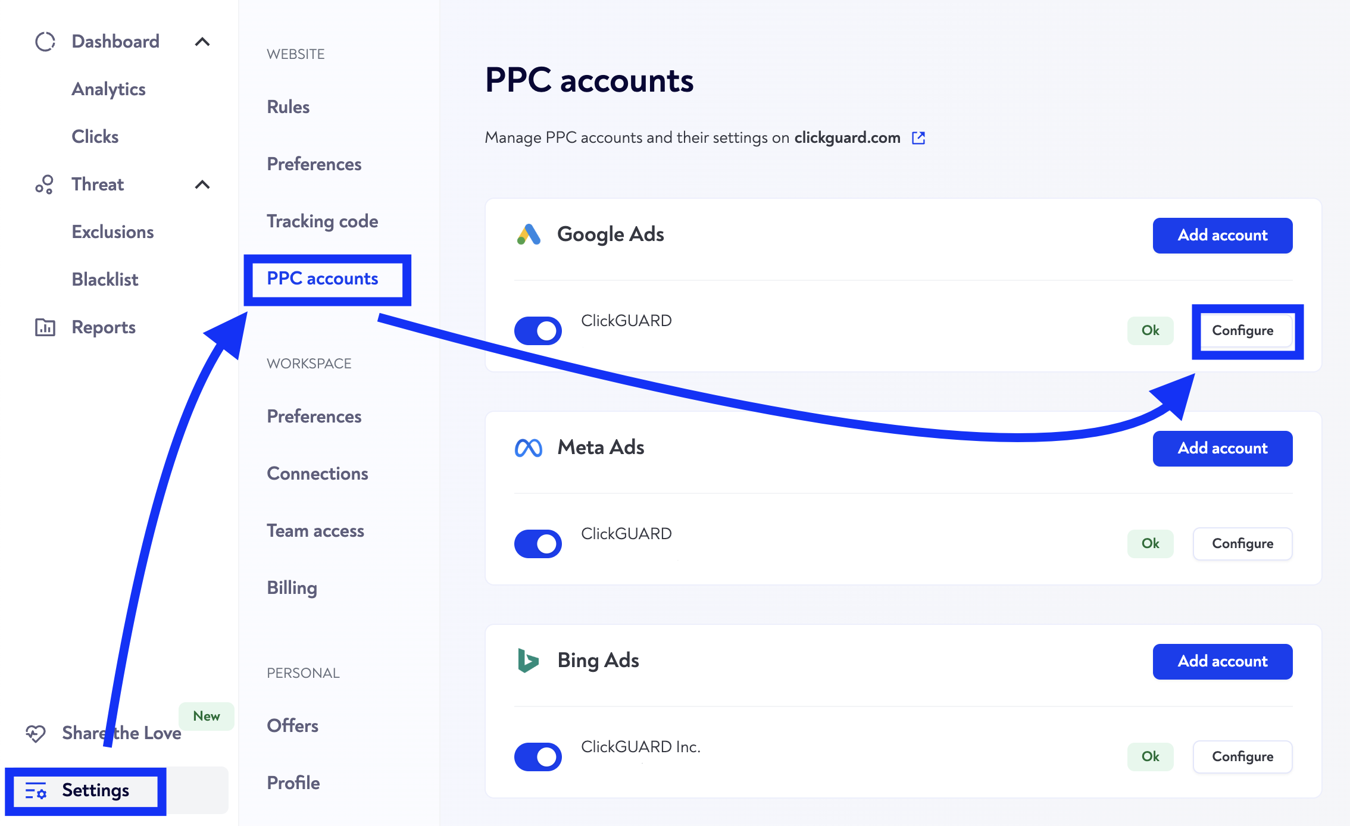Open Reports in the sidebar
1350x826 pixels.
[x=104, y=327]
